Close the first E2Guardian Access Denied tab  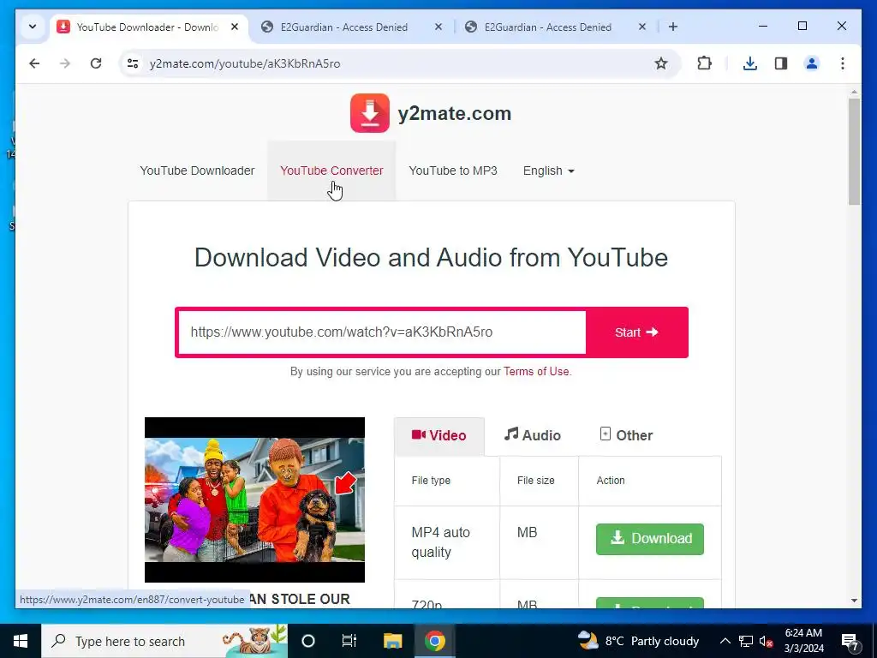click(438, 27)
